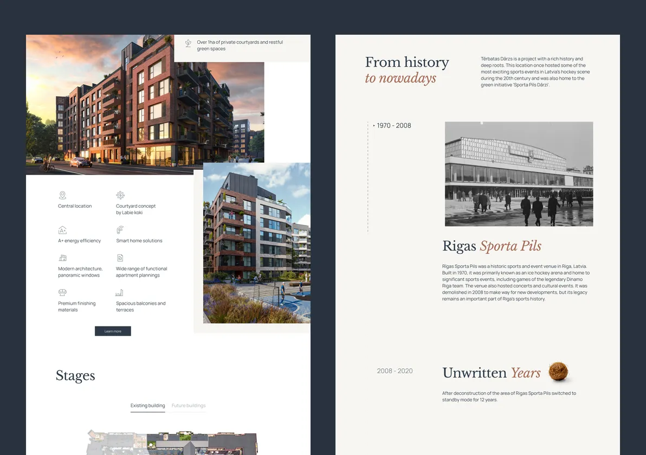The width and height of the screenshot is (646, 455).
Task: Click the Central location pin icon
Action: [x=62, y=195]
